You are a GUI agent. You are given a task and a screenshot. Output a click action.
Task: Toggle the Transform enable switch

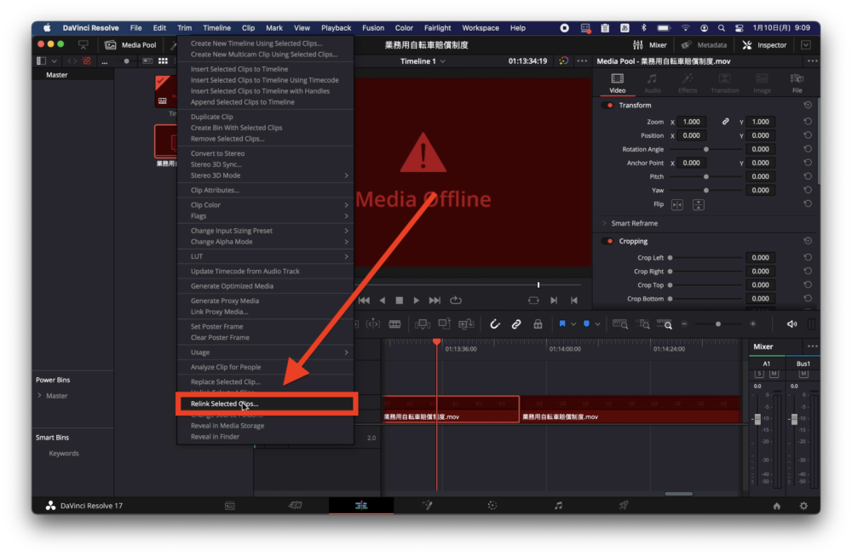click(x=608, y=106)
